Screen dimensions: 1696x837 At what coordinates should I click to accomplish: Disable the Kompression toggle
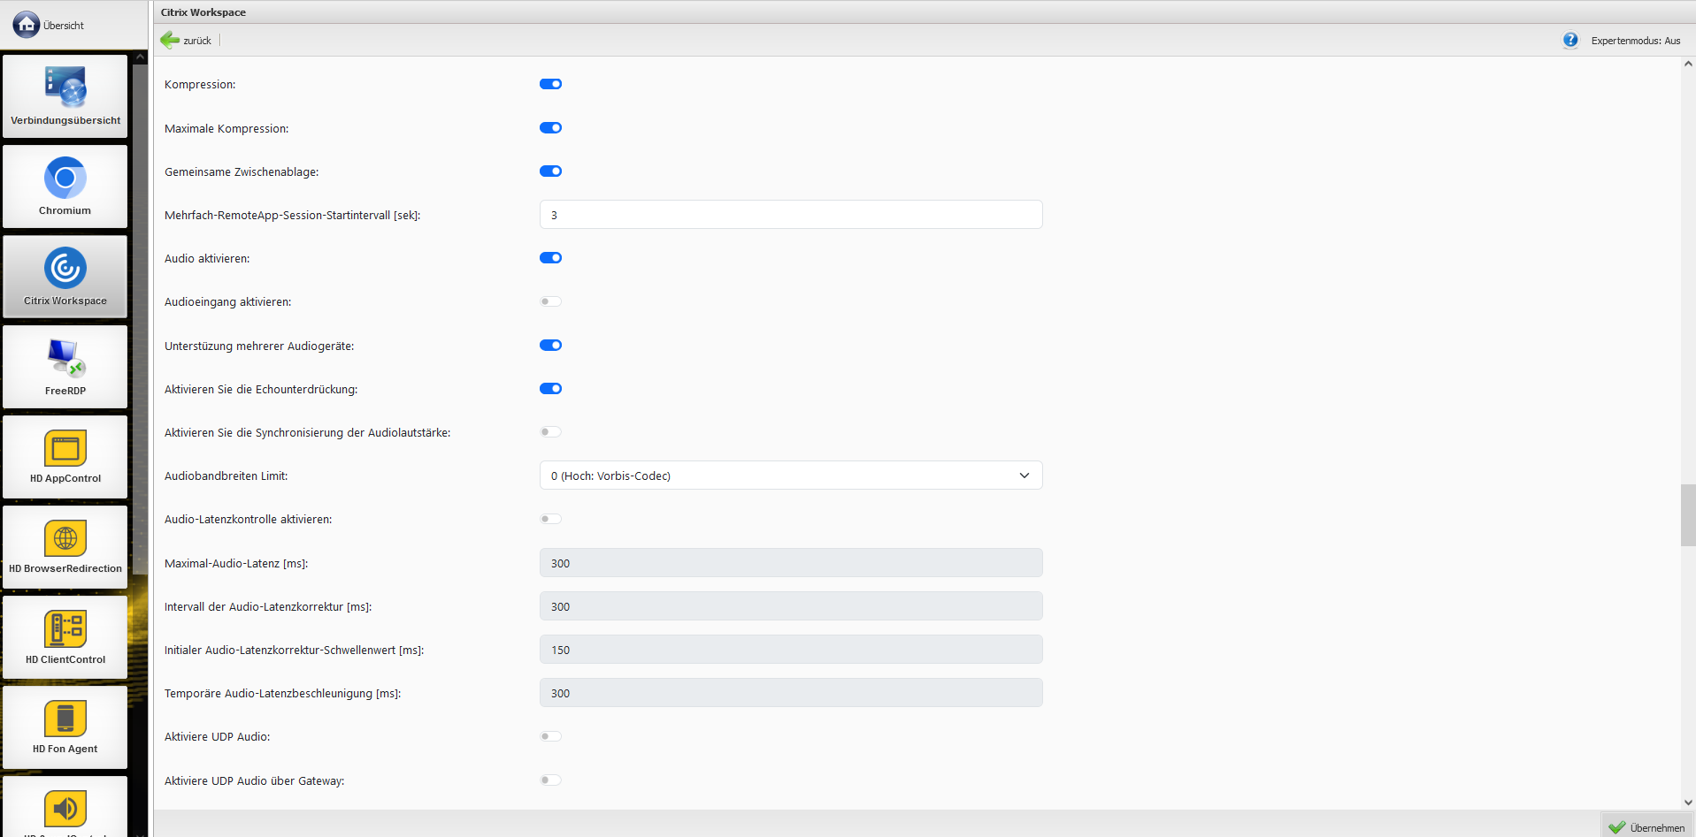pyautogui.click(x=550, y=84)
